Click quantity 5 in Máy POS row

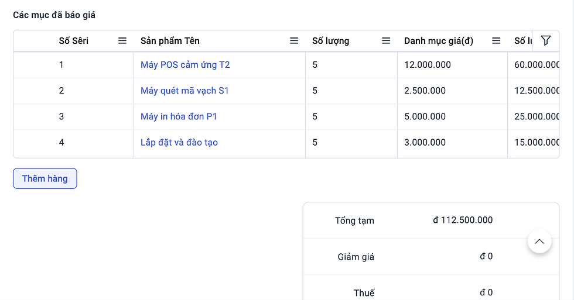point(351,65)
